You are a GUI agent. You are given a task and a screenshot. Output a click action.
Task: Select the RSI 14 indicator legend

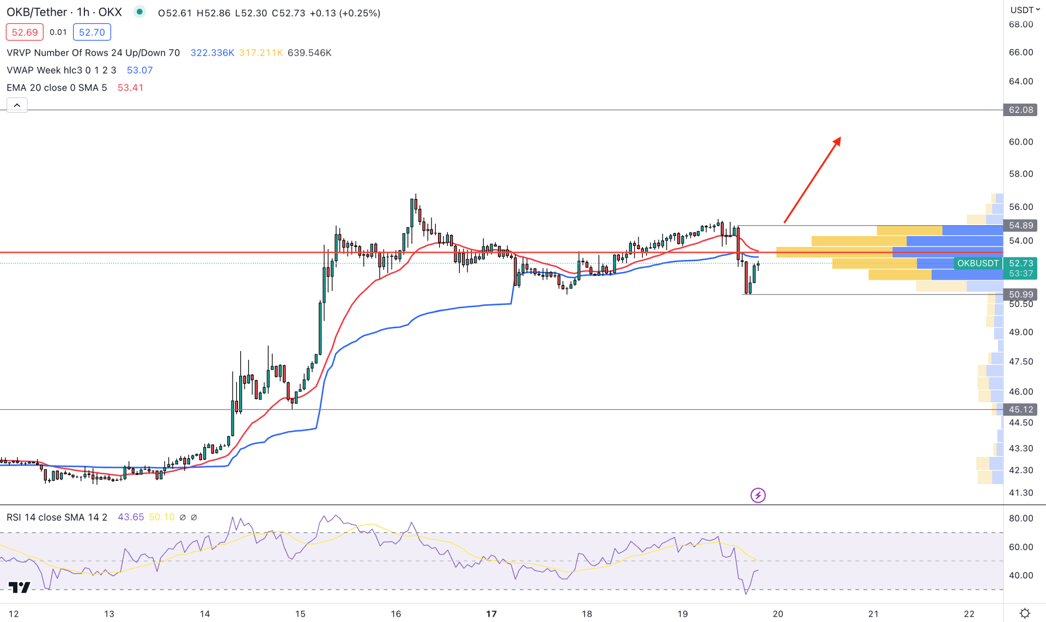57,517
